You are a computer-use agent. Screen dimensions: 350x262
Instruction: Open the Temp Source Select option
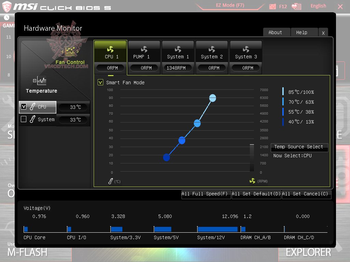[x=299, y=147]
